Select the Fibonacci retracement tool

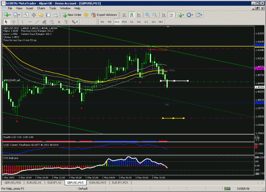(52, 22)
